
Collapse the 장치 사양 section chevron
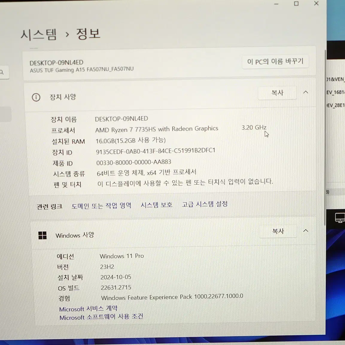306,92
